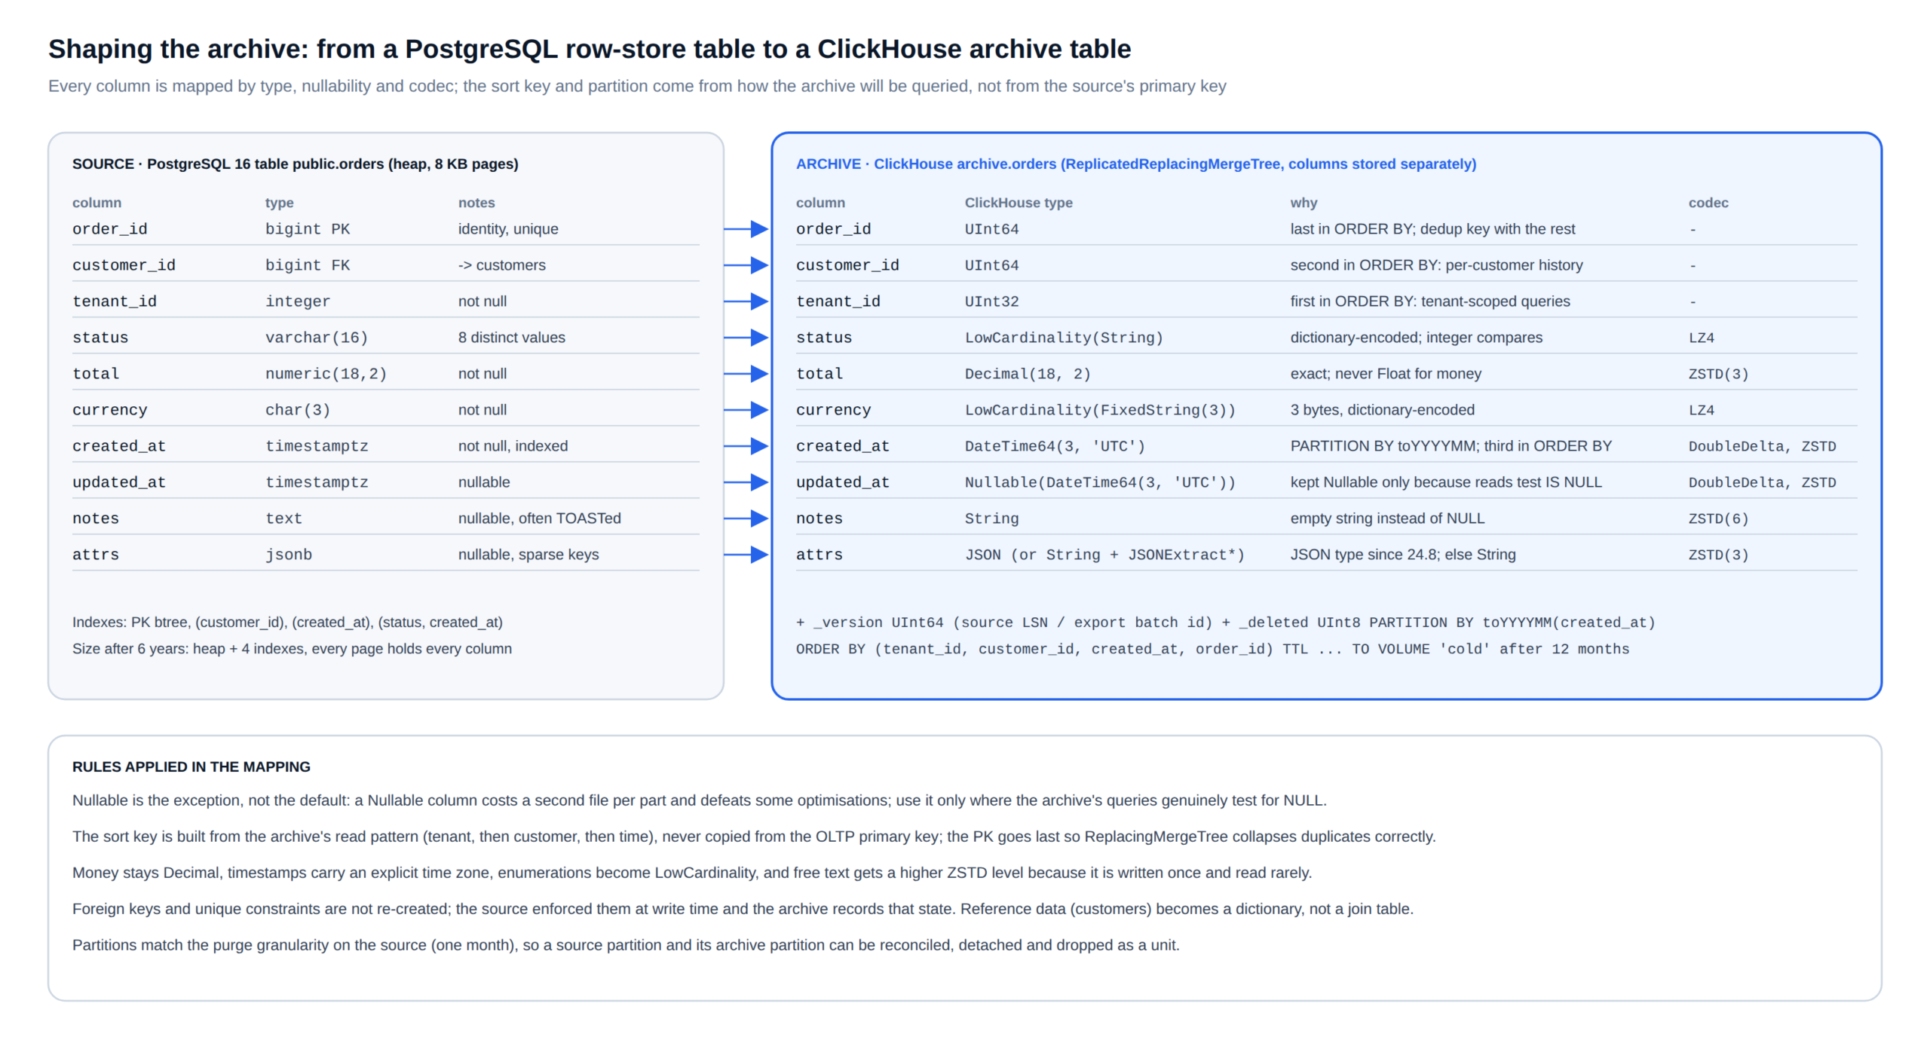
Task: Select the 'Size after 6 years' line
Action: click(292, 649)
